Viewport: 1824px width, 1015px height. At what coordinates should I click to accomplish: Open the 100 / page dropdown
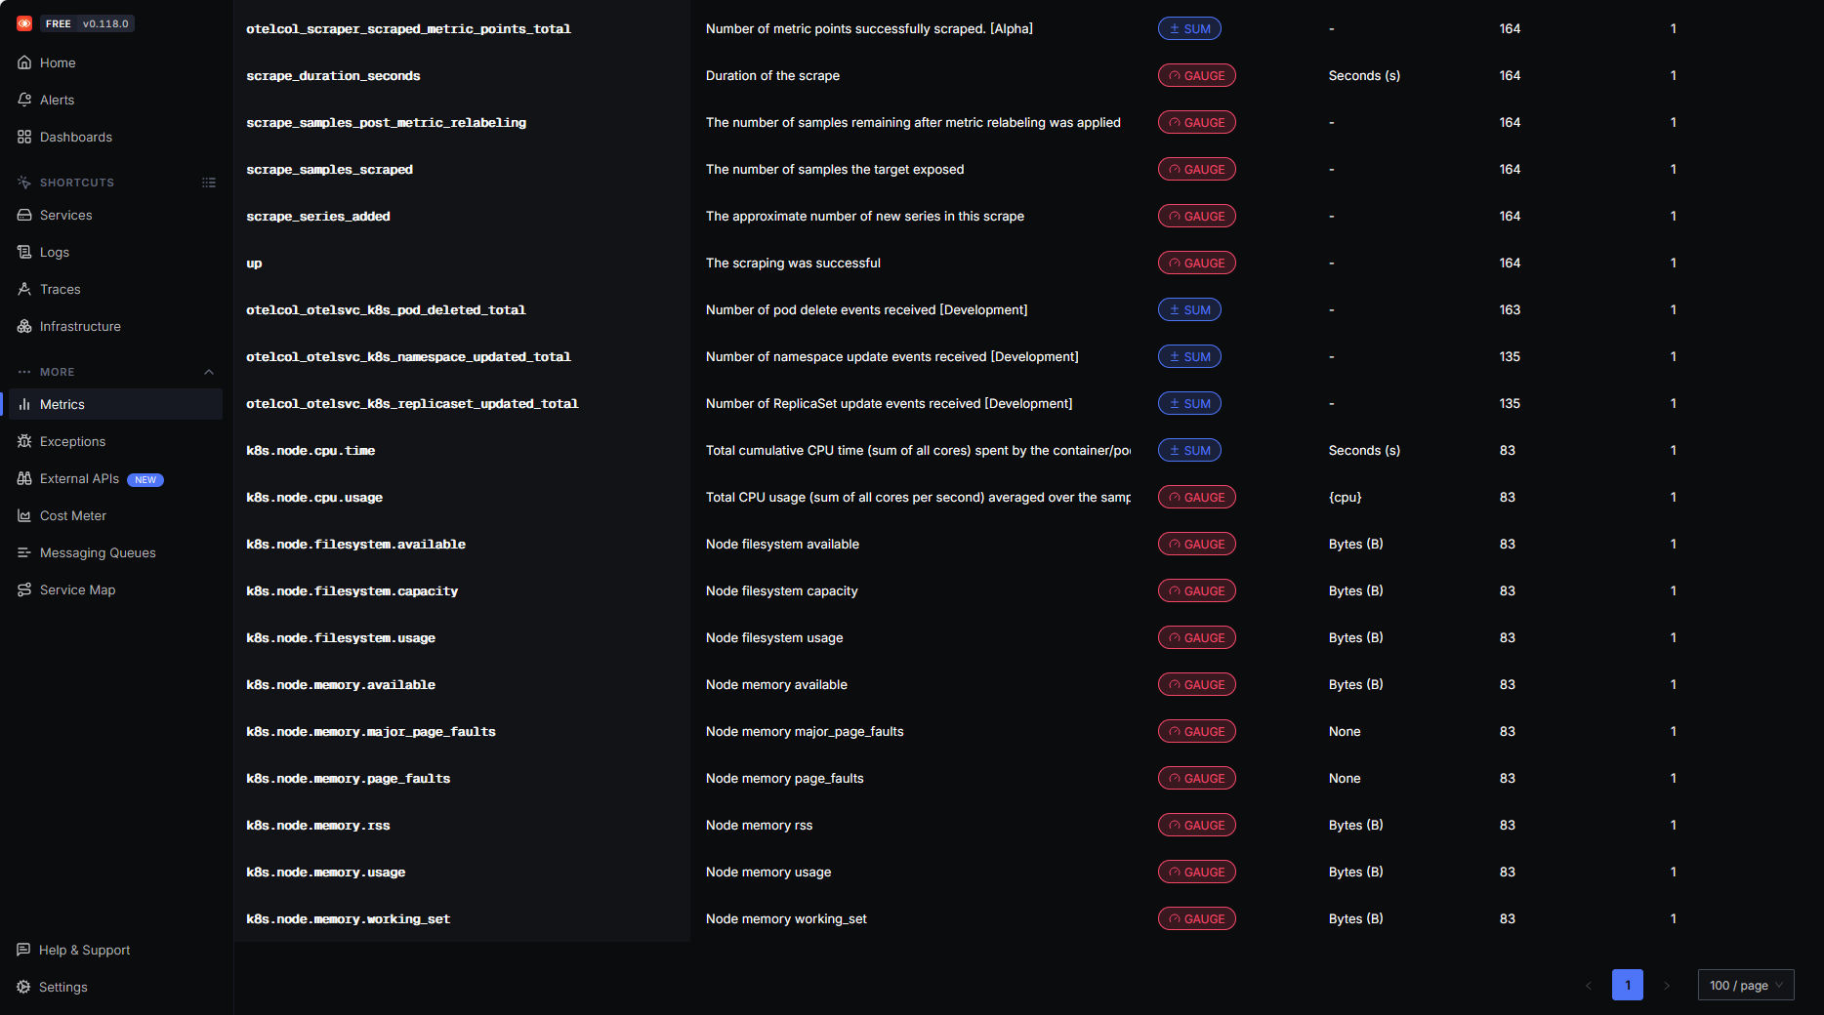point(1746,985)
